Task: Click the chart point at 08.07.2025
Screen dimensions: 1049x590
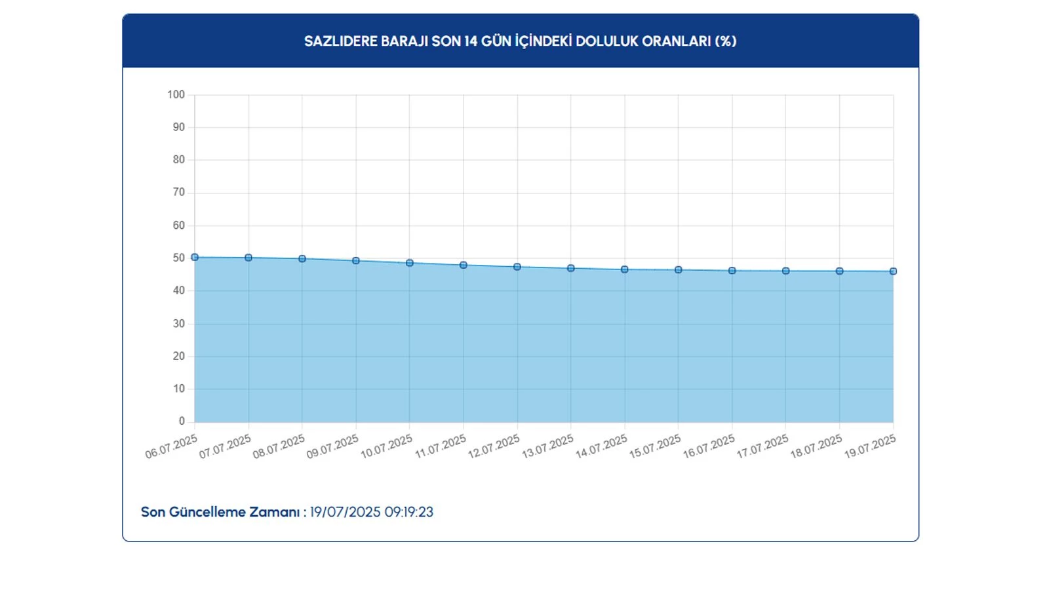Action: pos(302,259)
